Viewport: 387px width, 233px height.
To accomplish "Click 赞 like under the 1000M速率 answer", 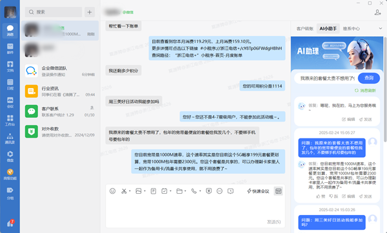I will [x=321, y=196].
